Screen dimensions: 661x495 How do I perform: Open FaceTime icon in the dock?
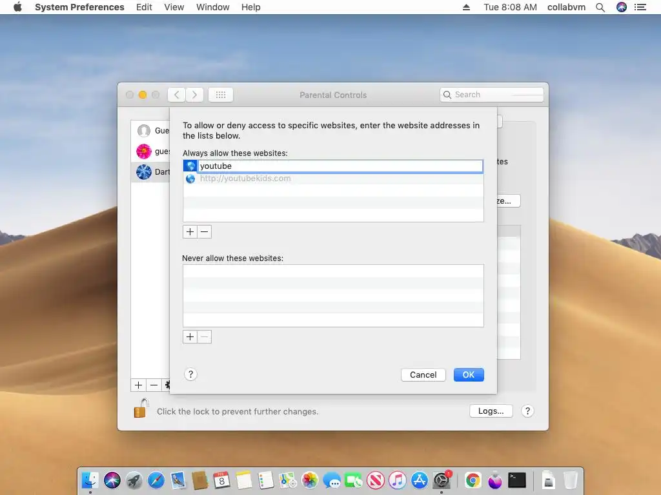point(354,480)
